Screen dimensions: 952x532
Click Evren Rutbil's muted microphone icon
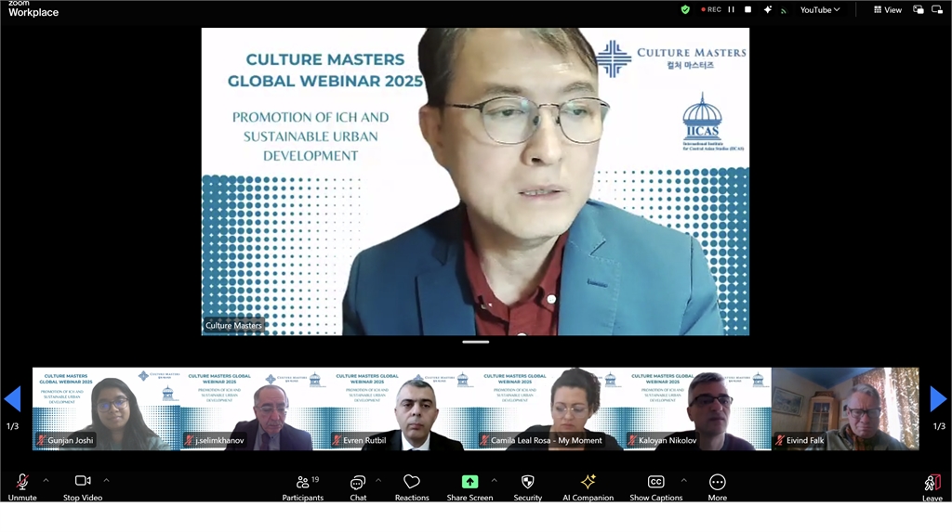337,440
